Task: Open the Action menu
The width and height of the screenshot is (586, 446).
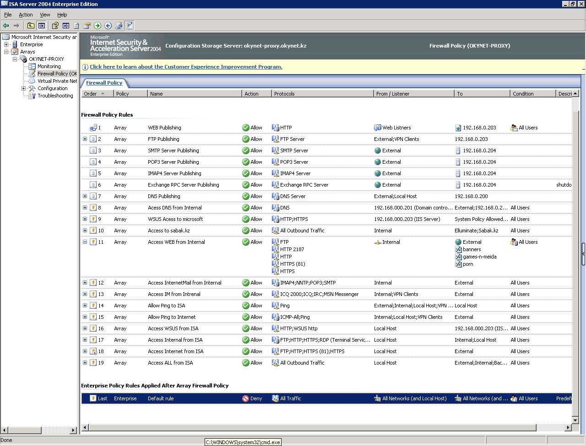Action: (26, 15)
